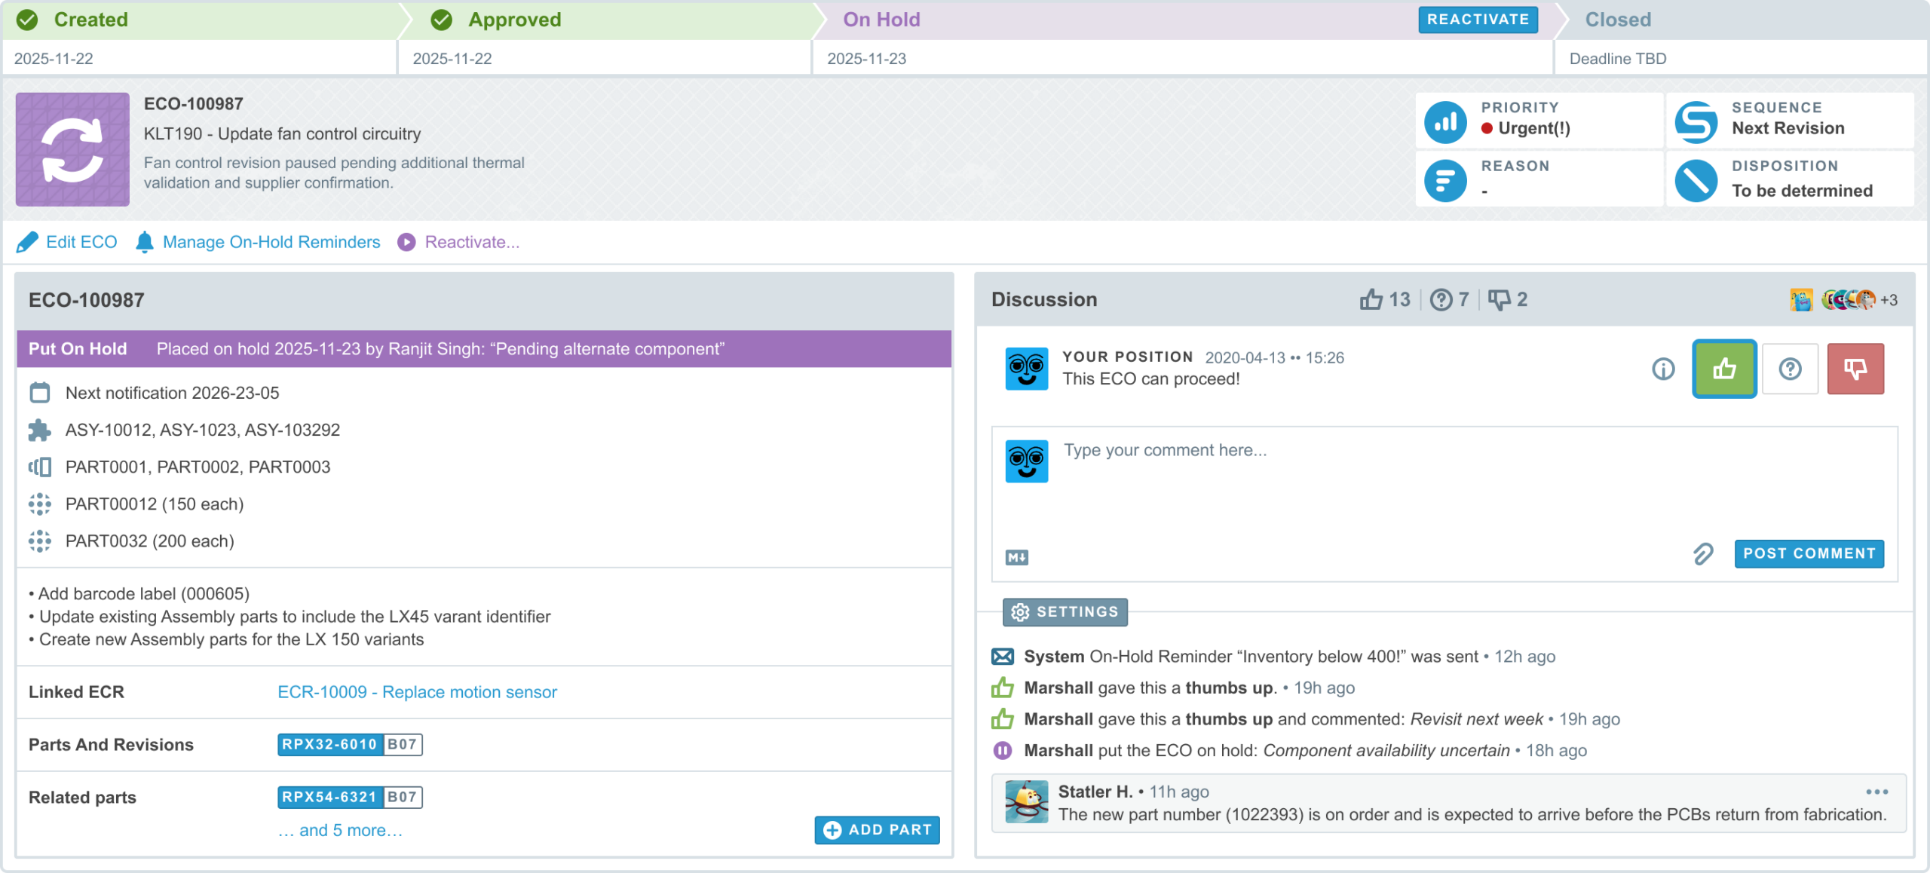Expand the "and 5 more" related parts
The height and width of the screenshot is (873, 1930).
click(341, 830)
